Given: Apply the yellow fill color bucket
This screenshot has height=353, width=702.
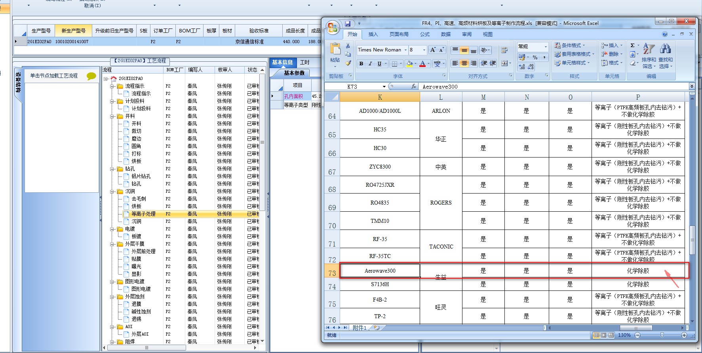Looking at the screenshot, I should click(409, 64).
